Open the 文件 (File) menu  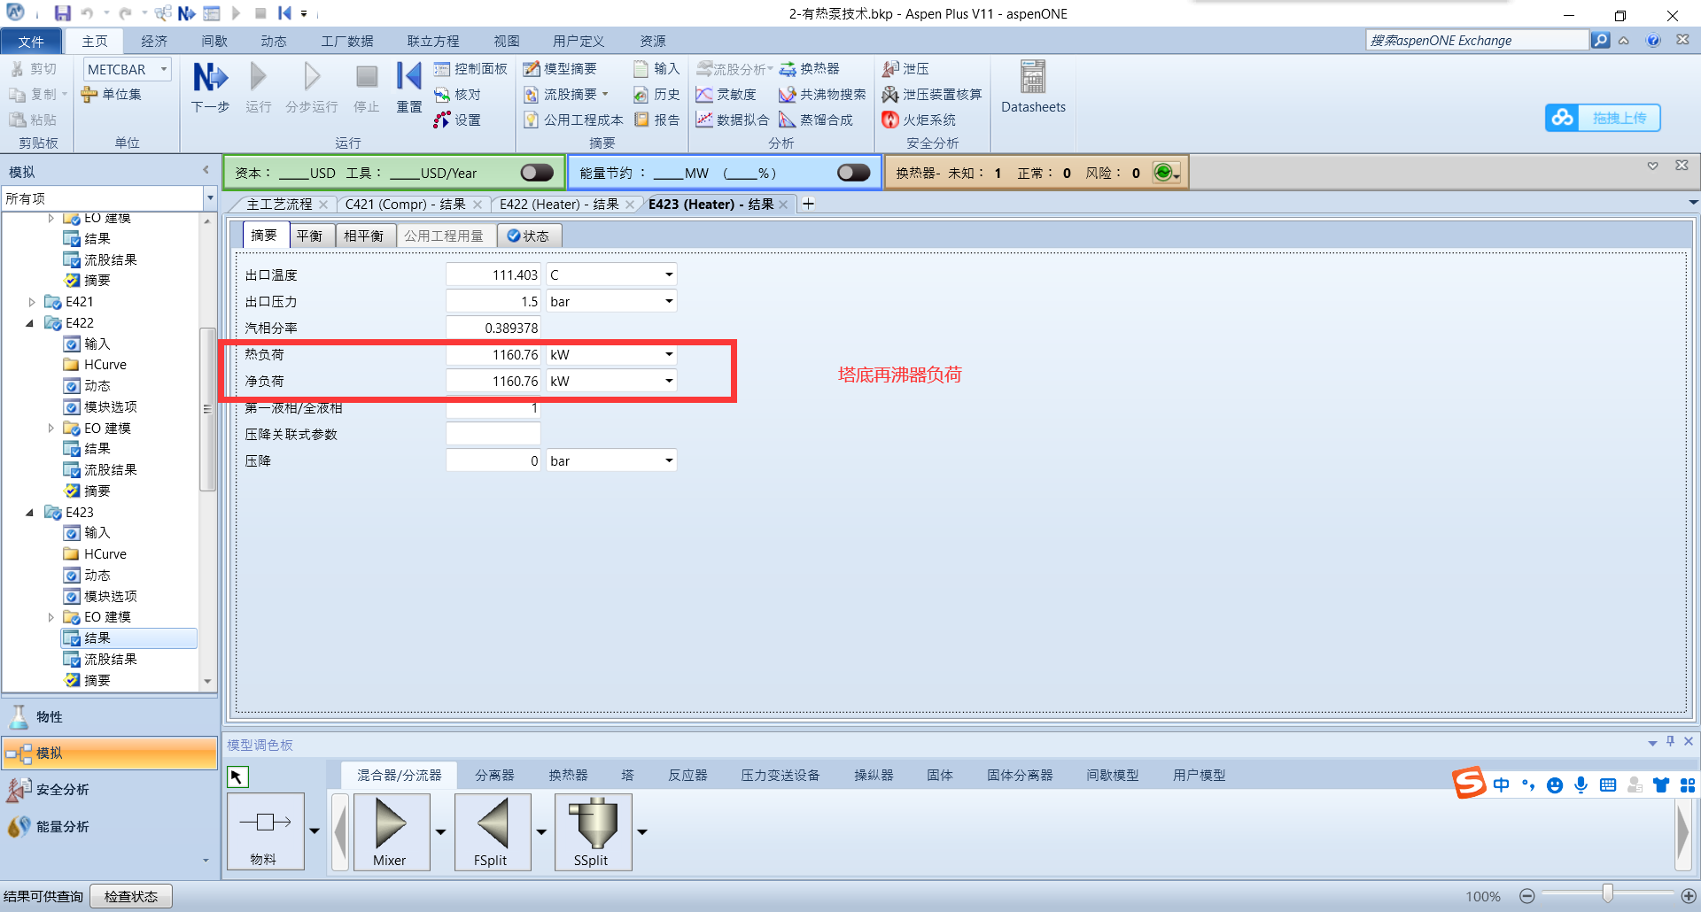pos(31,42)
